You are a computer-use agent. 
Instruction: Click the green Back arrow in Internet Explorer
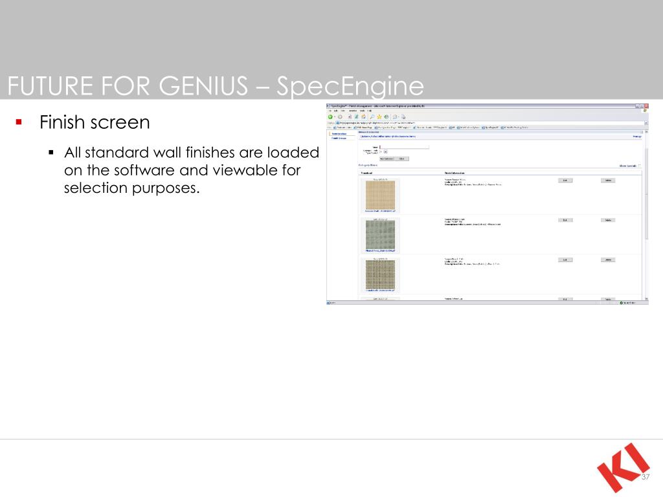pos(330,117)
